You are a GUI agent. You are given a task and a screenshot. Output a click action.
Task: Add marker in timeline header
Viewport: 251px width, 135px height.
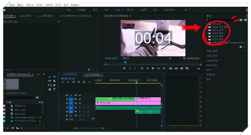(79, 82)
